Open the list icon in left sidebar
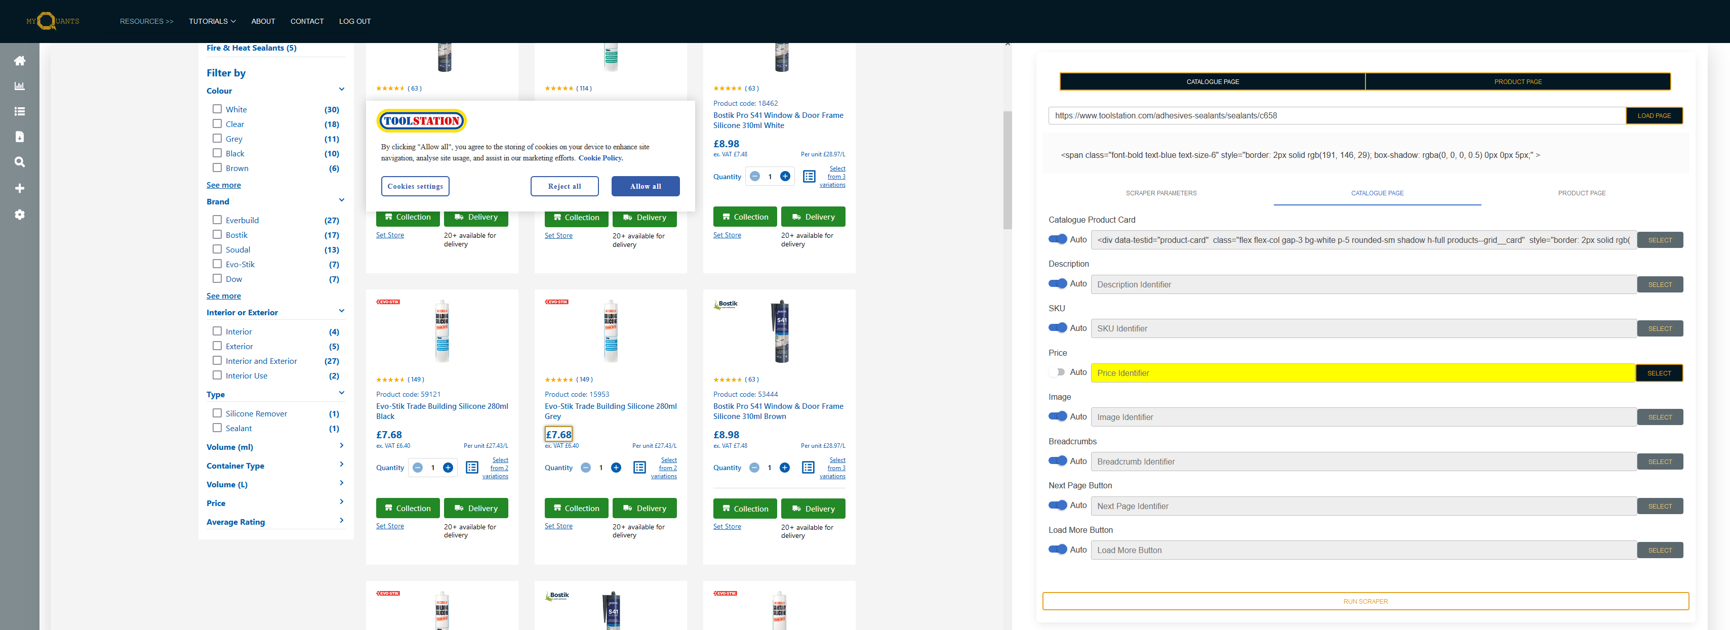The image size is (1730, 630). click(x=19, y=111)
